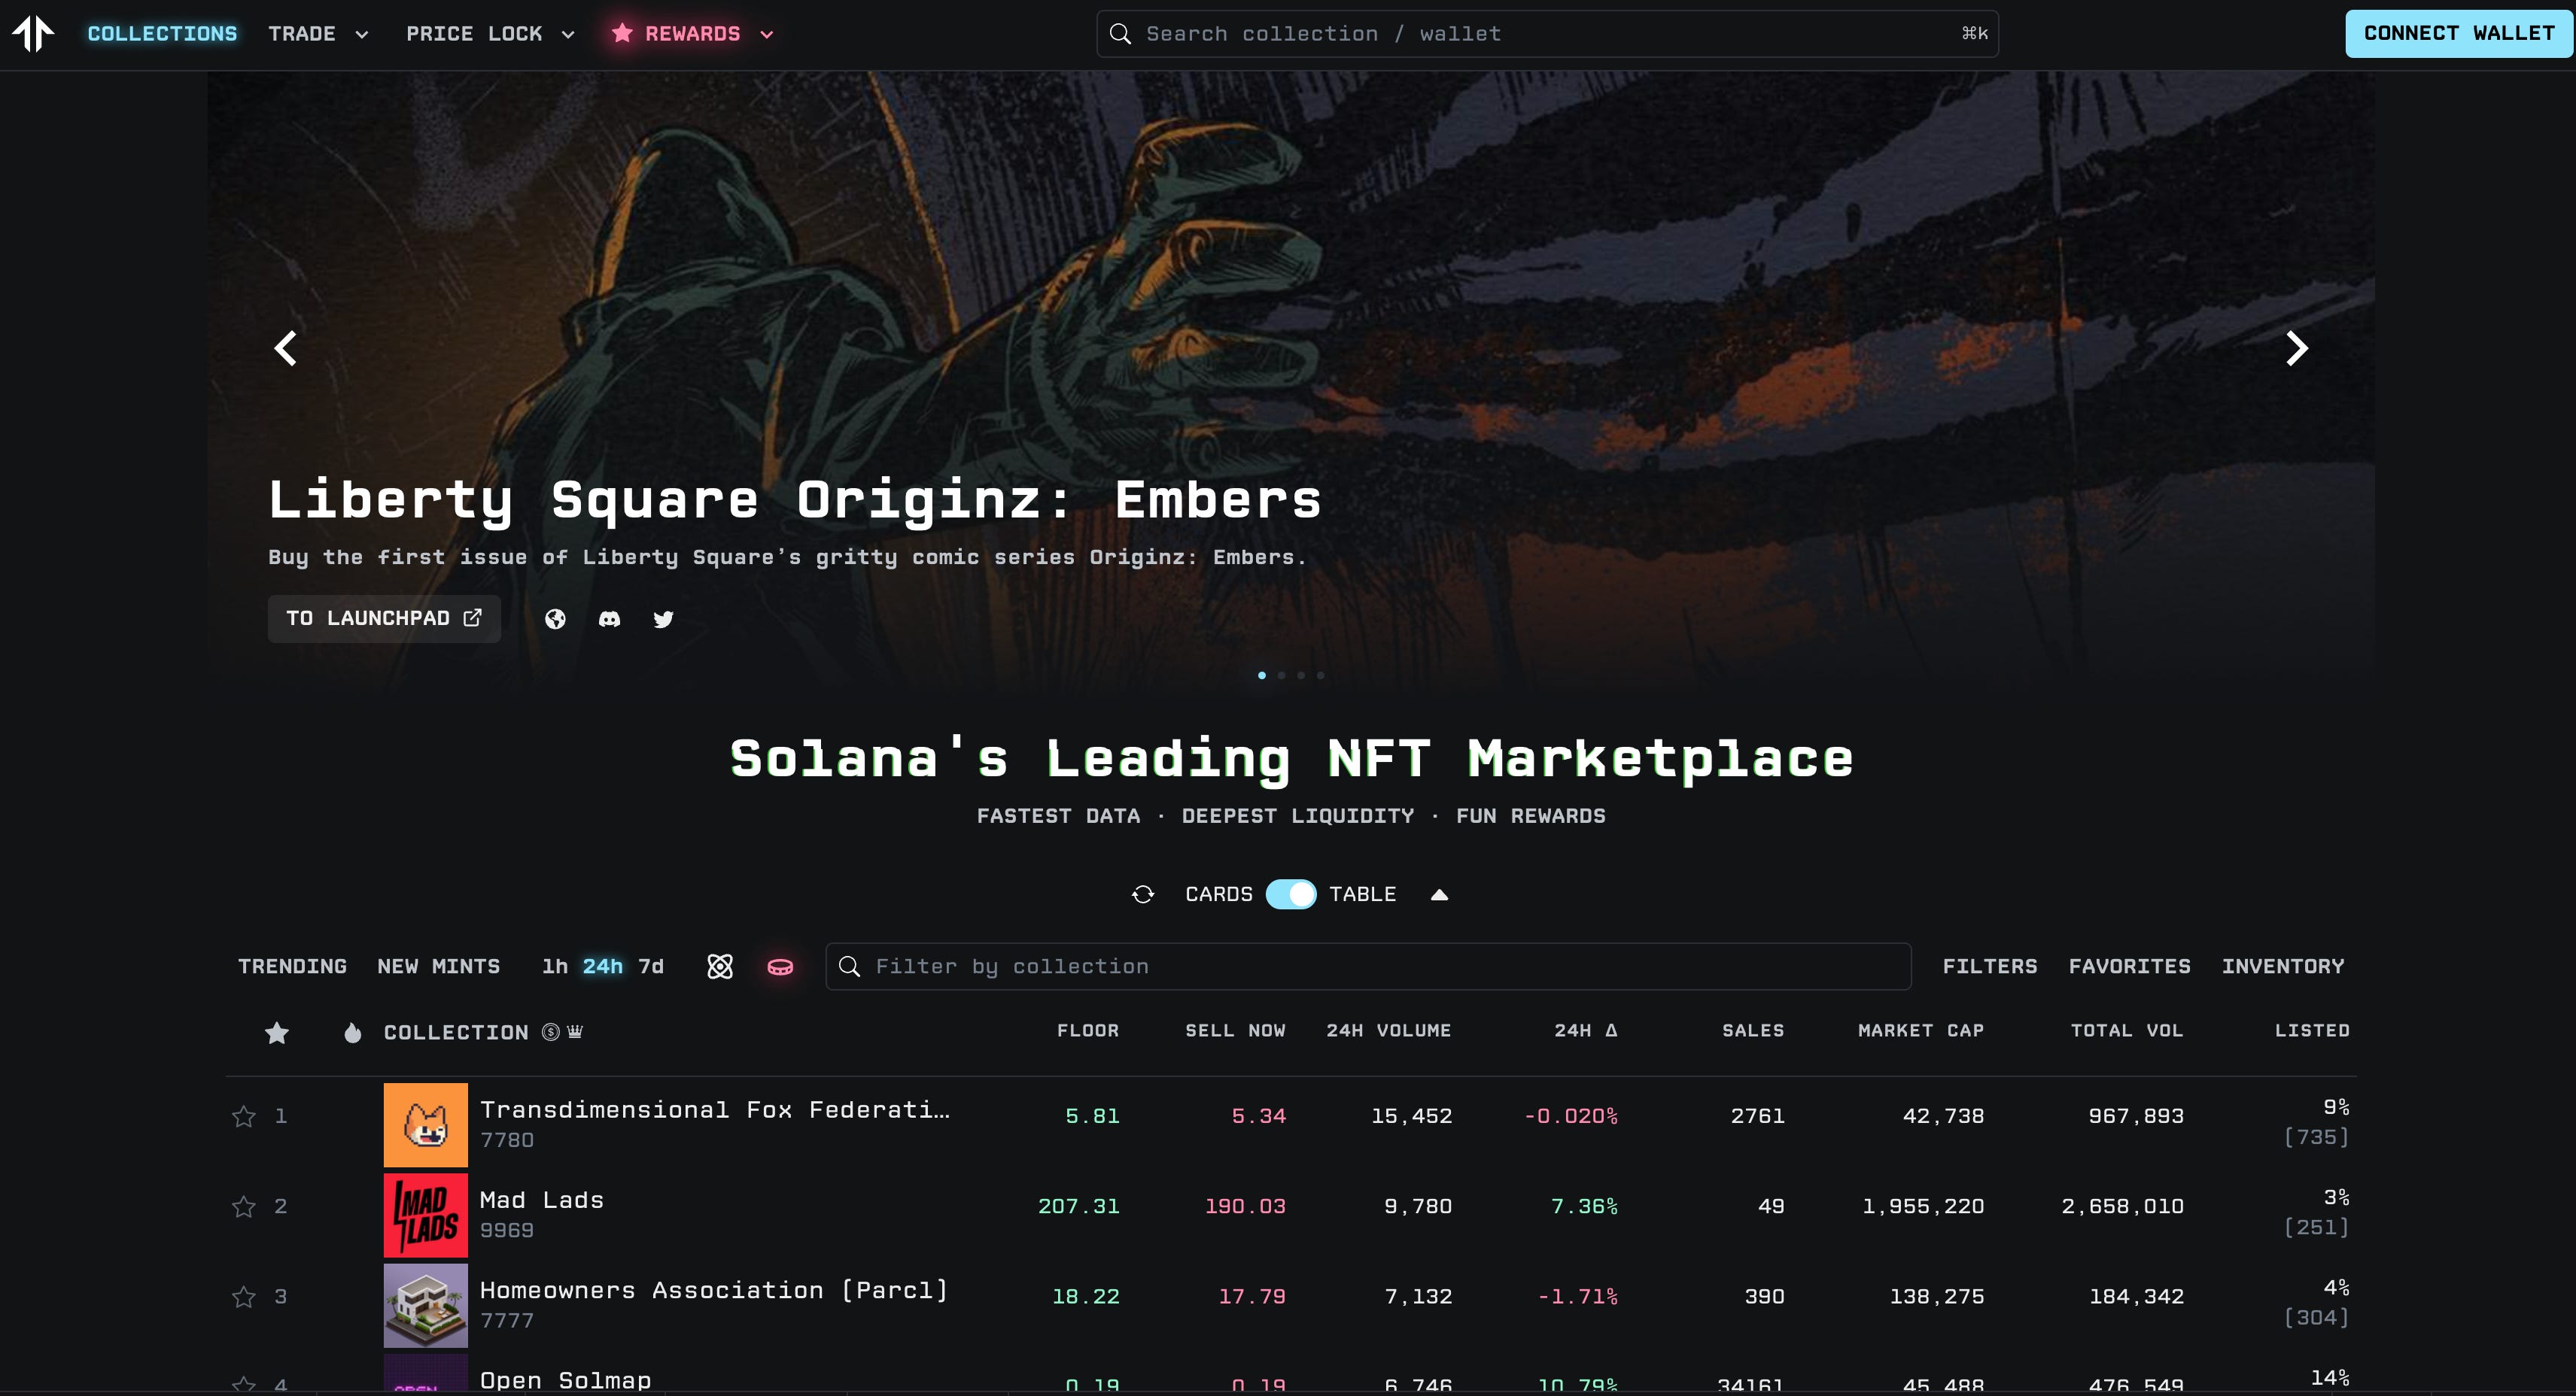Go to next banner slide arrow
The height and width of the screenshot is (1396, 2576).
click(2297, 349)
